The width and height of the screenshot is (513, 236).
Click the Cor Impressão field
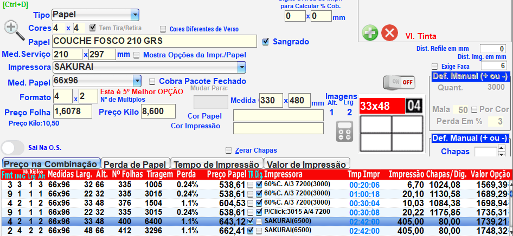coord(278,128)
